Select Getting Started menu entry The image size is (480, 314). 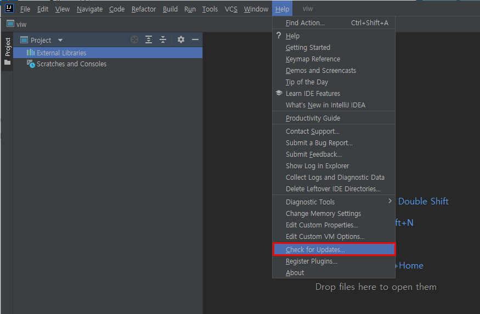pos(334,47)
